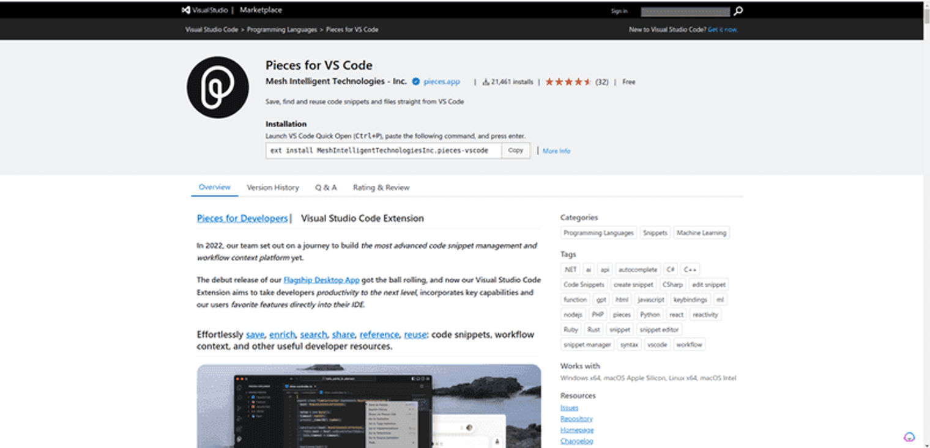Select the Machine Learning category chip
Image resolution: width=930 pixels, height=448 pixels.
[x=701, y=233]
